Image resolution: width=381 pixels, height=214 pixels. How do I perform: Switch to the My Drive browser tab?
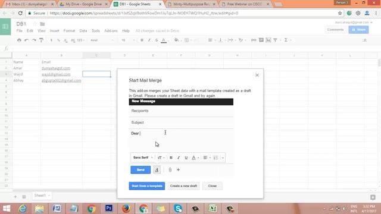83,4
